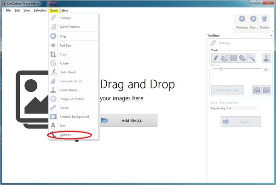Choose Quick Remove in the Tools menu
This screenshot has height=185, width=276.
click(74, 27)
